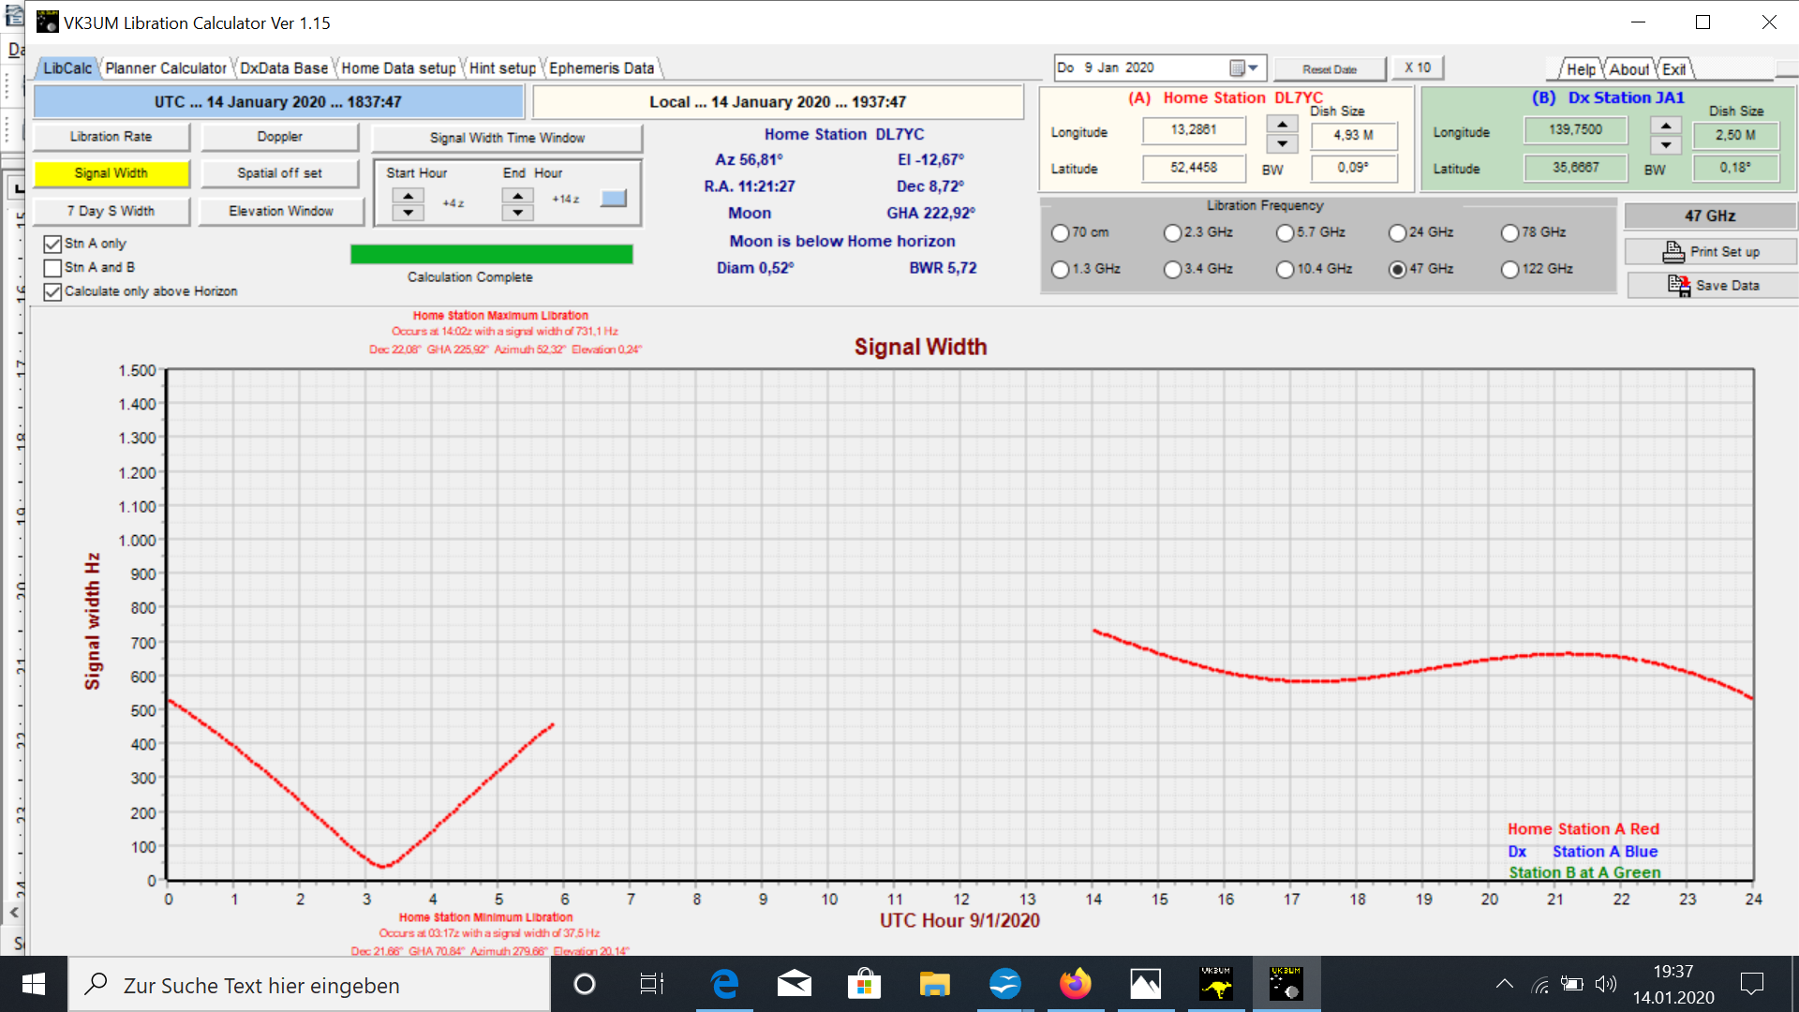Increase End Hour with up arrow
The image size is (1799, 1012).
click(518, 196)
